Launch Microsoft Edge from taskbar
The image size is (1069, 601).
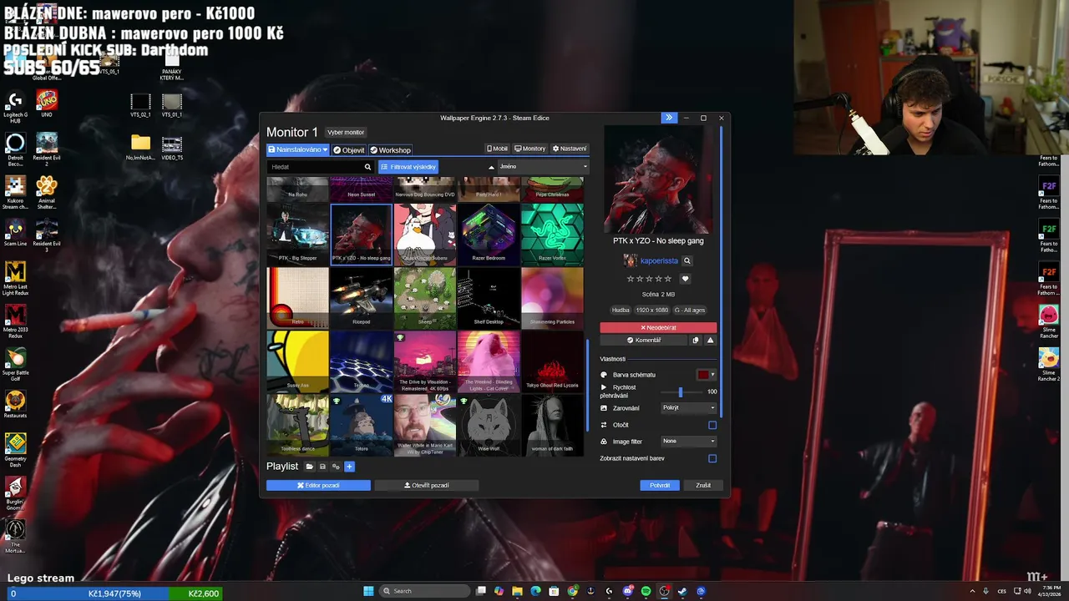click(535, 591)
